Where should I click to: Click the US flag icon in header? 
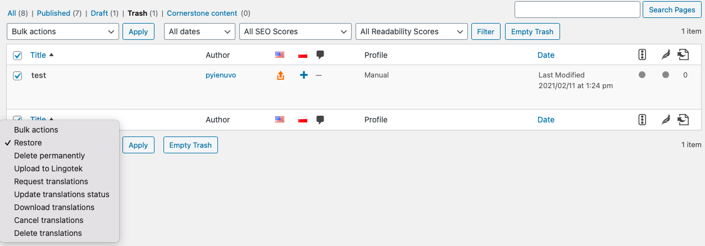pos(280,55)
